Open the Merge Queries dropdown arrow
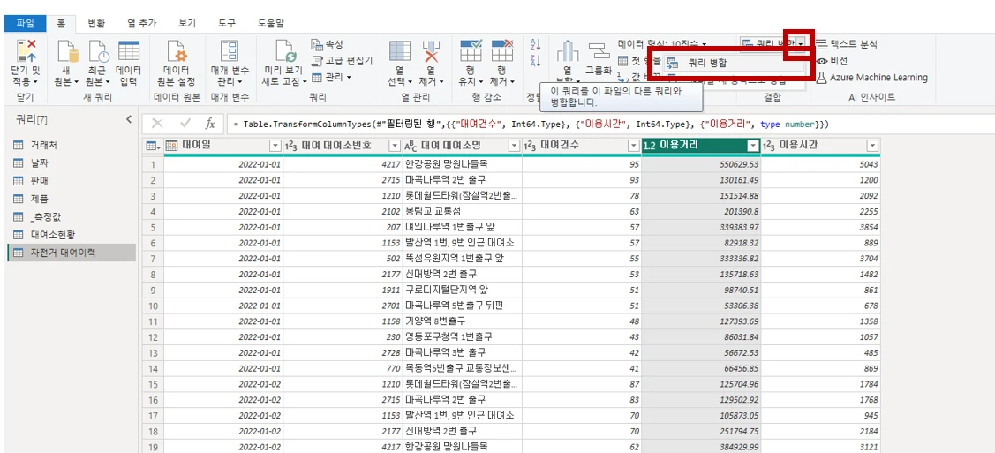Viewport: 995px width, 453px height. tap(802, 44)
